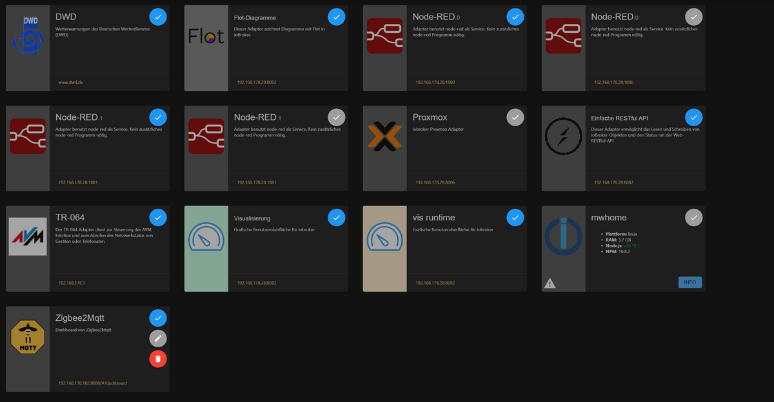
Task: Click the gauge logo on Visualisierung card
Action: (x=206, y=236)
